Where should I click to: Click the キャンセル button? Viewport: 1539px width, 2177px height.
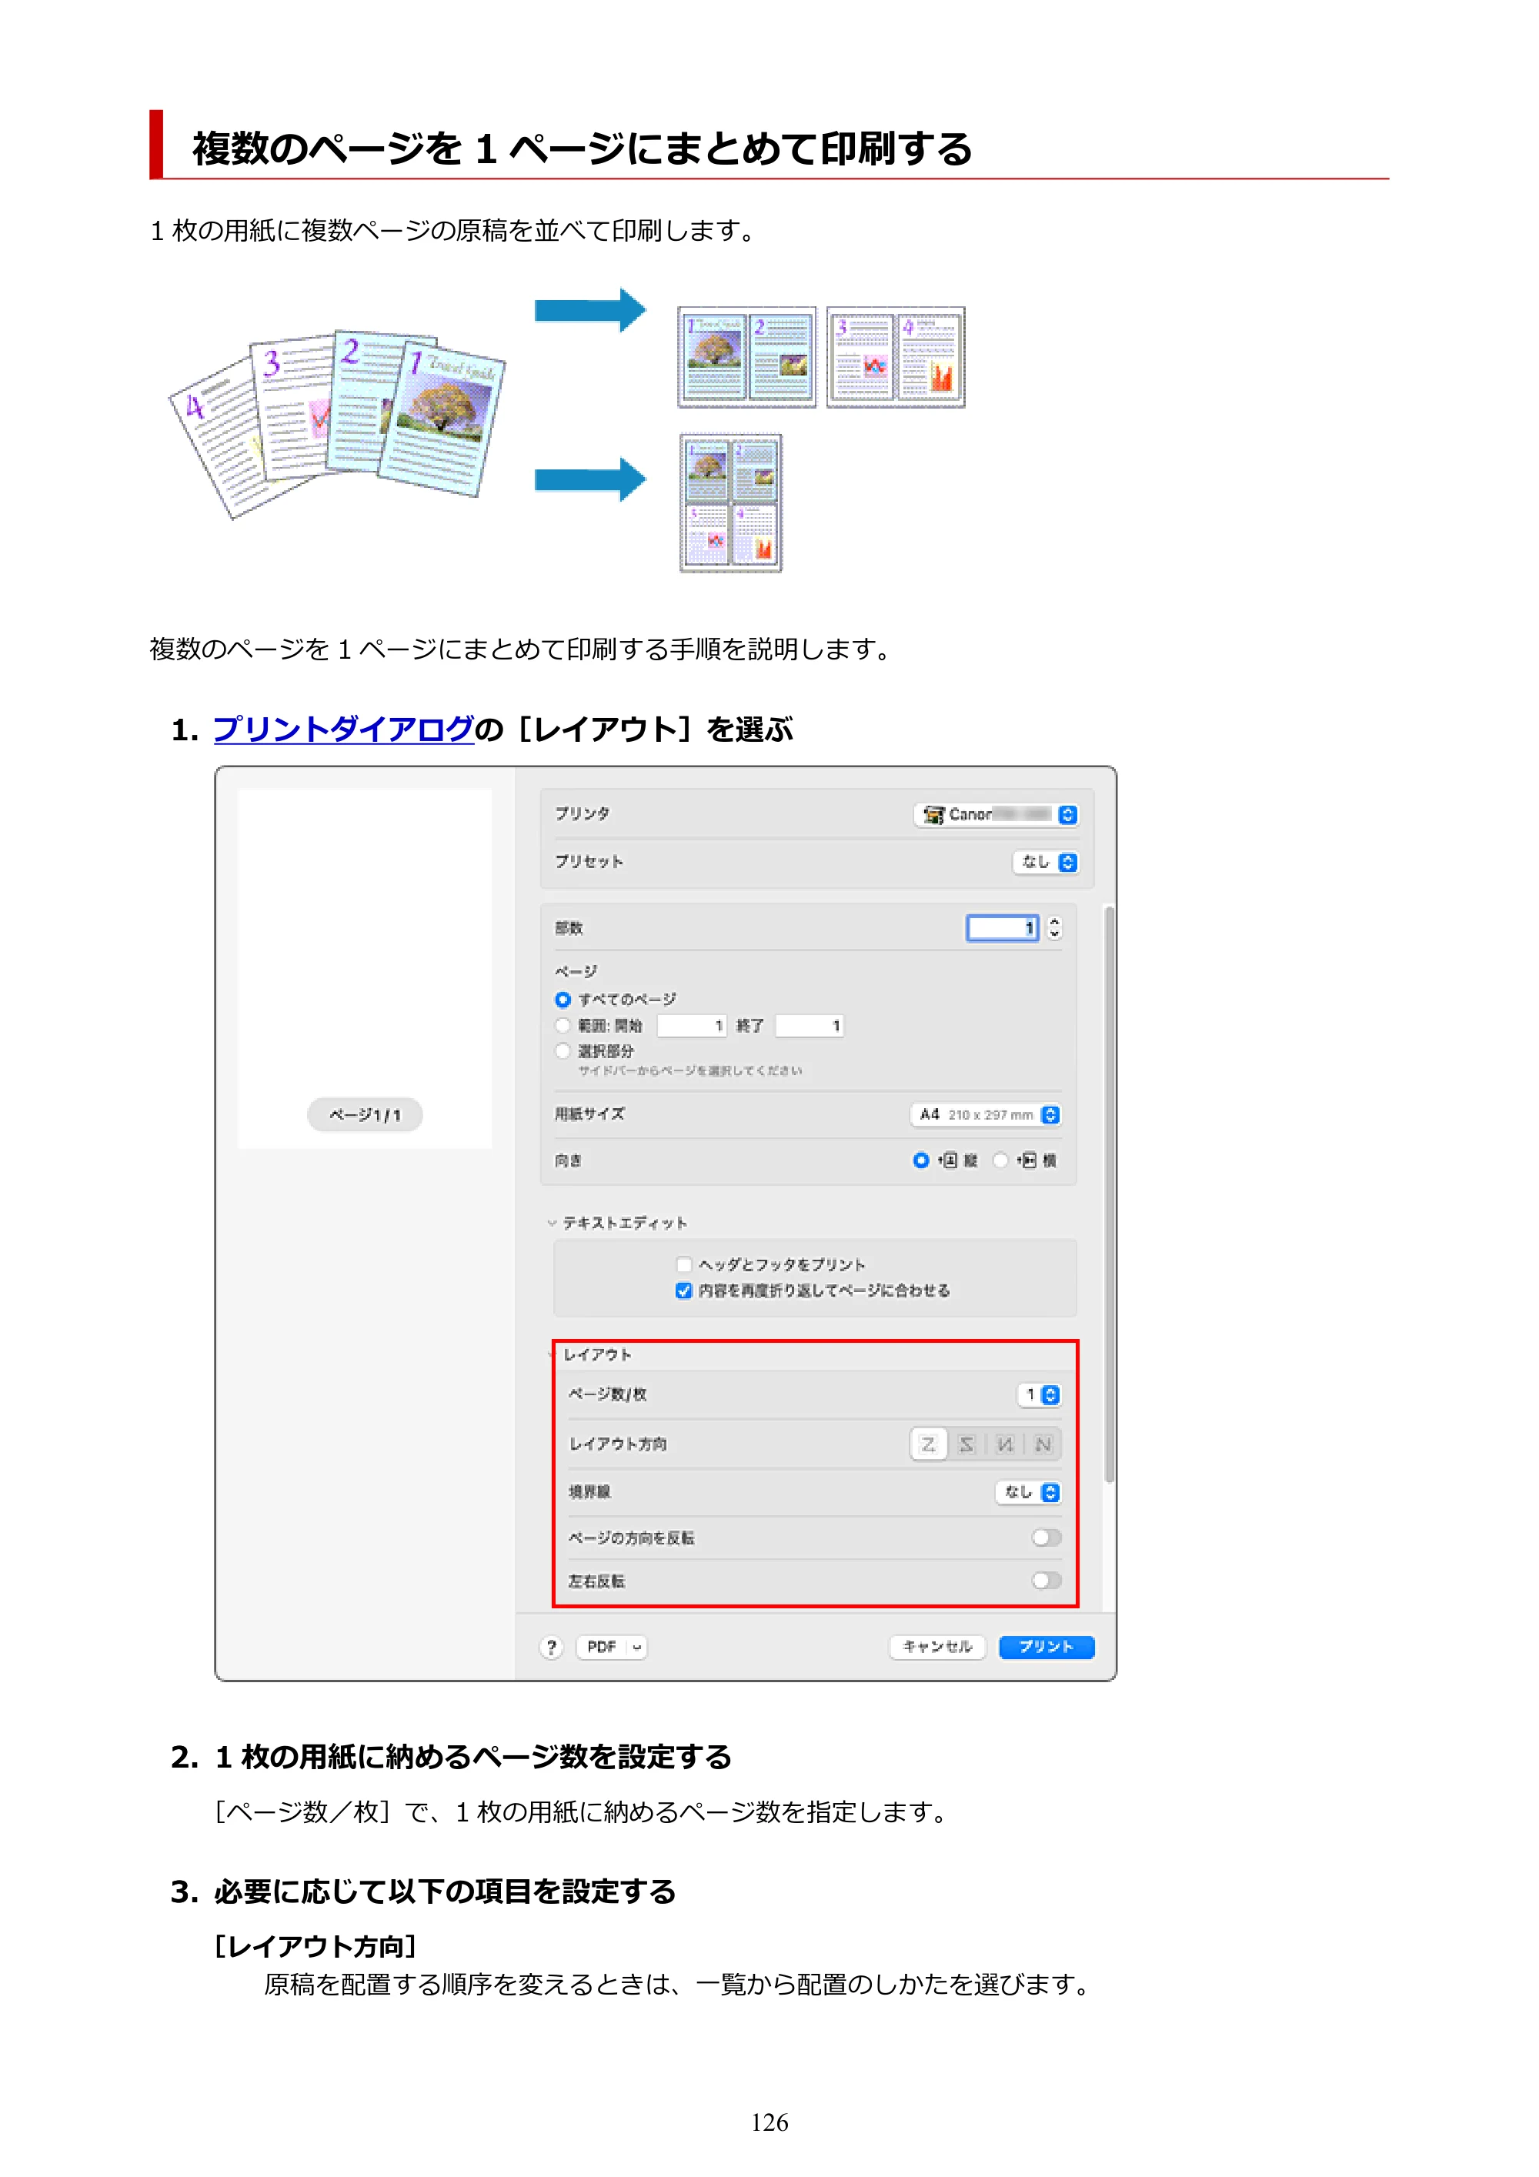coord(938,1647)
